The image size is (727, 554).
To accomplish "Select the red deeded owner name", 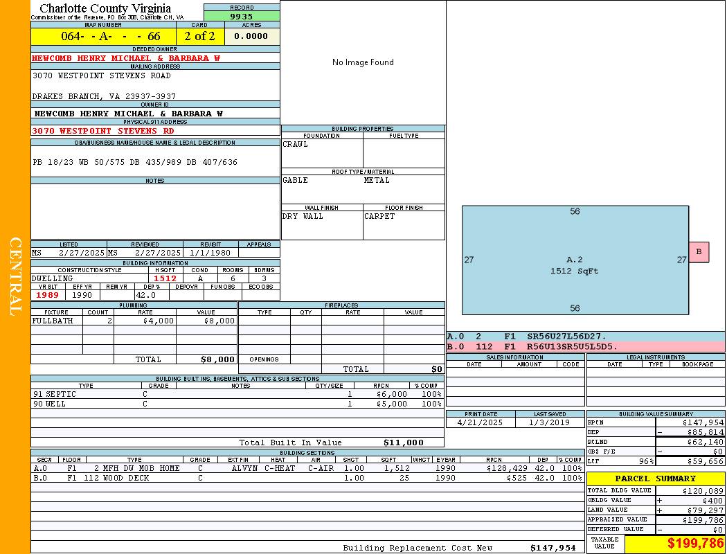I will click(126, 58).
